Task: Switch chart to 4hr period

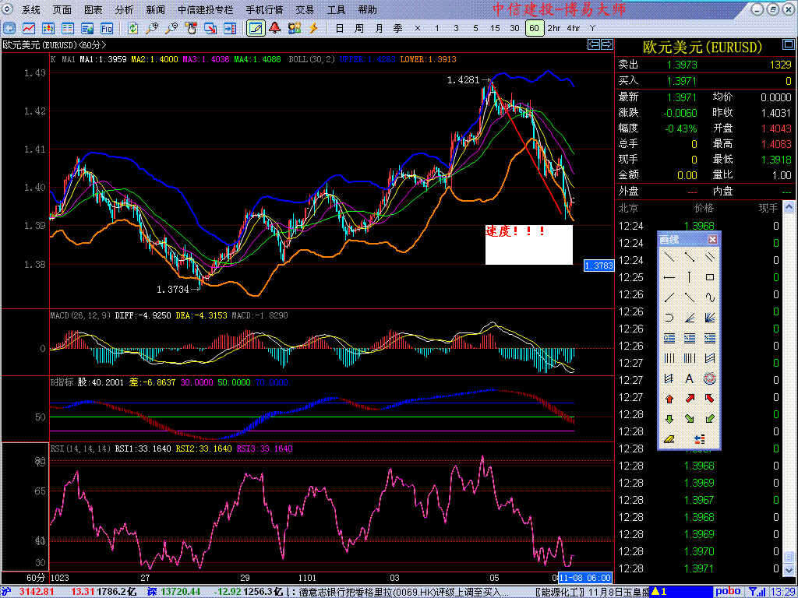Action: pyautogui.click(x=573, y=28)
